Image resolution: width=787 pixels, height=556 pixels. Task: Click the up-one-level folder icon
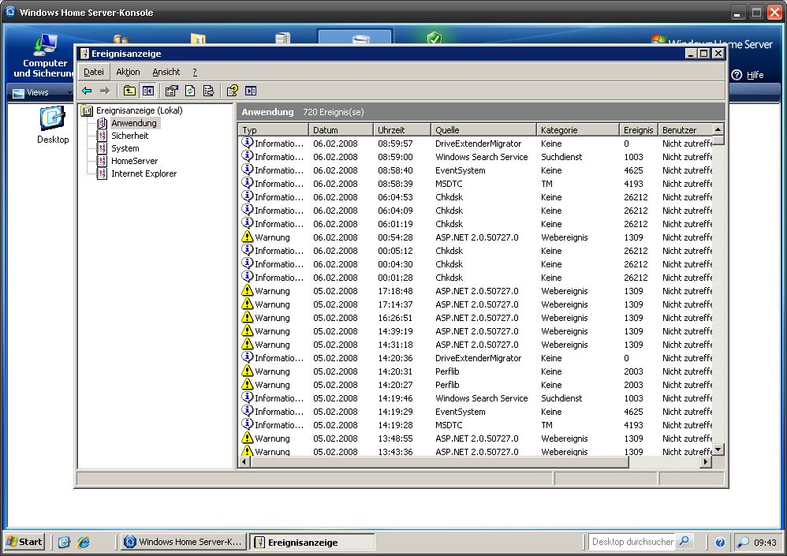(x=129, y=91)
